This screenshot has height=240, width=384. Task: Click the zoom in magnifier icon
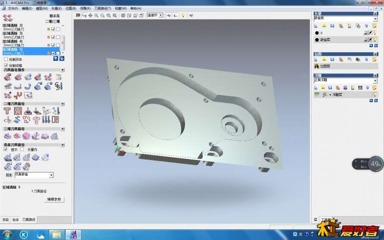pos(96,15)
